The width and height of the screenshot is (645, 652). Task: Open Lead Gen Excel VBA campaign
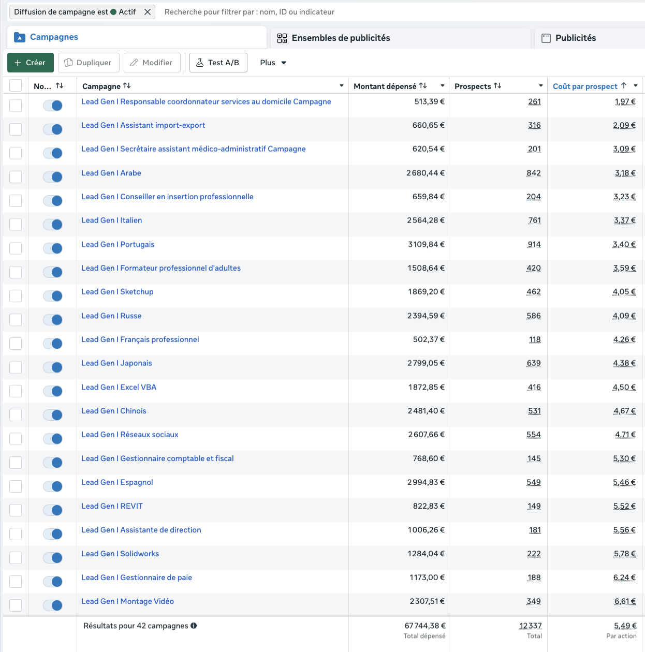pos(119,387)
